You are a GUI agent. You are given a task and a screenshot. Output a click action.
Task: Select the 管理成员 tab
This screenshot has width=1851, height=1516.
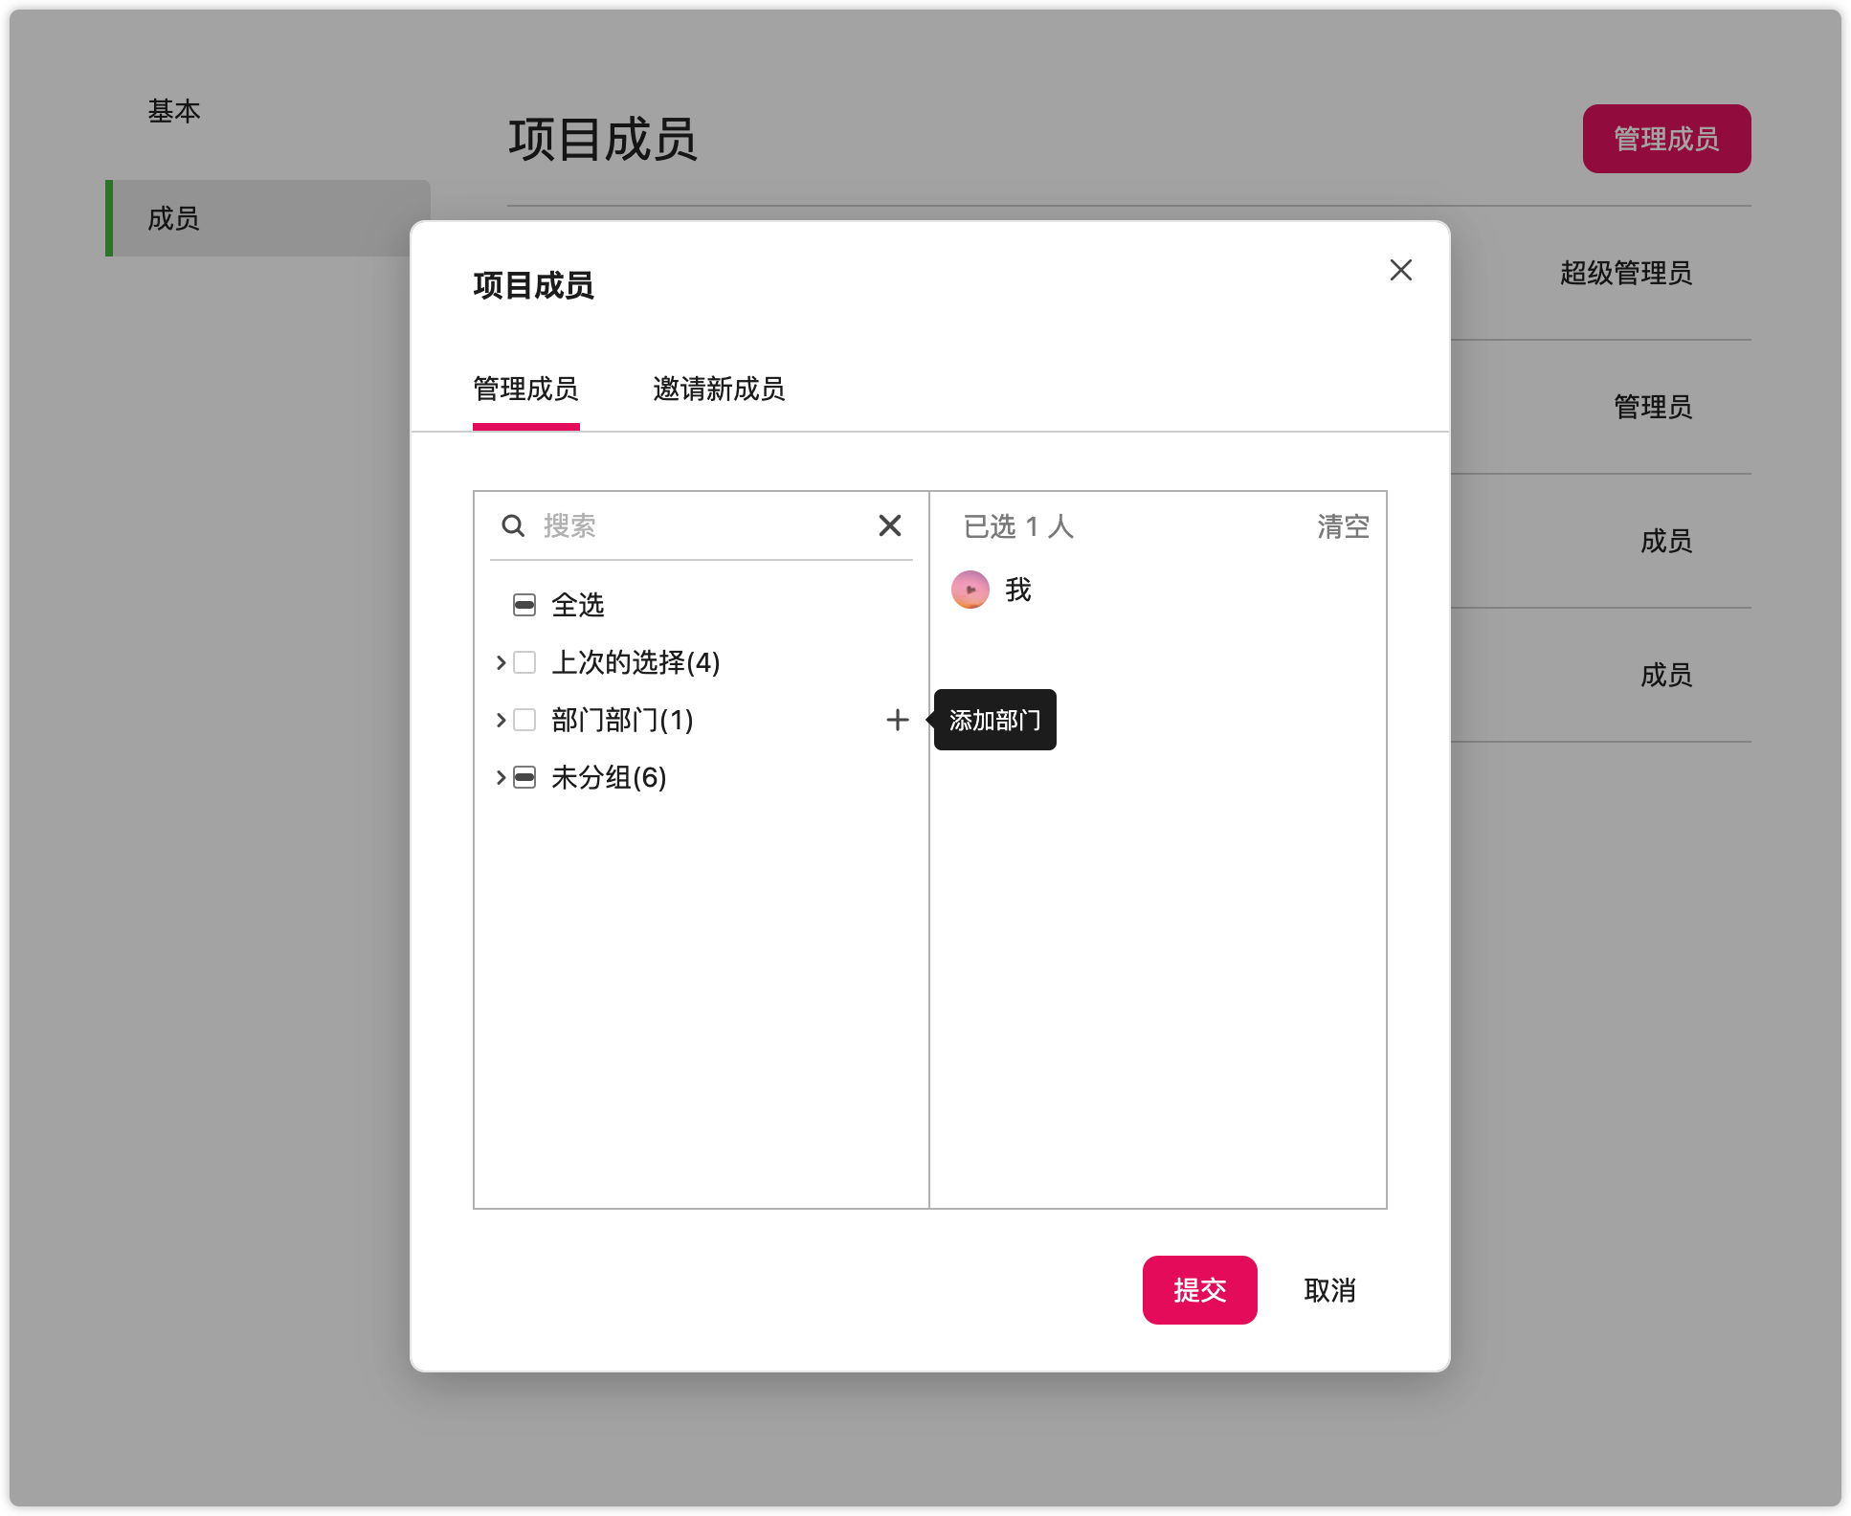pyautogui.click(x=525, y=390)
